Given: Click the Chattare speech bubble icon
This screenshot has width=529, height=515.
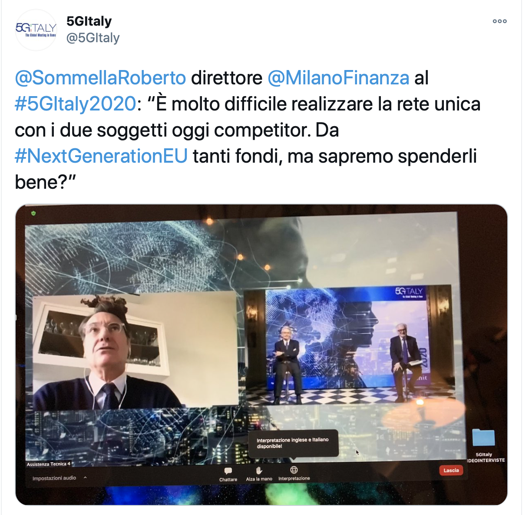Looking at the screenshot, I should (x=228, y=471).
